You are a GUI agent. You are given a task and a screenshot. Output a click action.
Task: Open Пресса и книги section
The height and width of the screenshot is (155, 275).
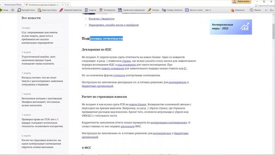point(194,10)
